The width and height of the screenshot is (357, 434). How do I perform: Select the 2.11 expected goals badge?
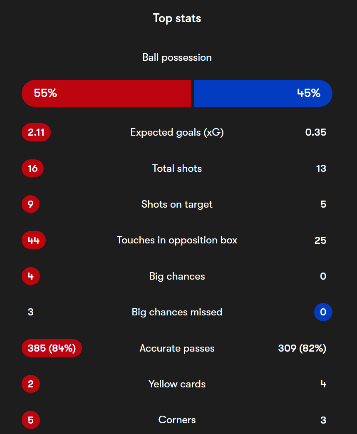pos(36,132)
